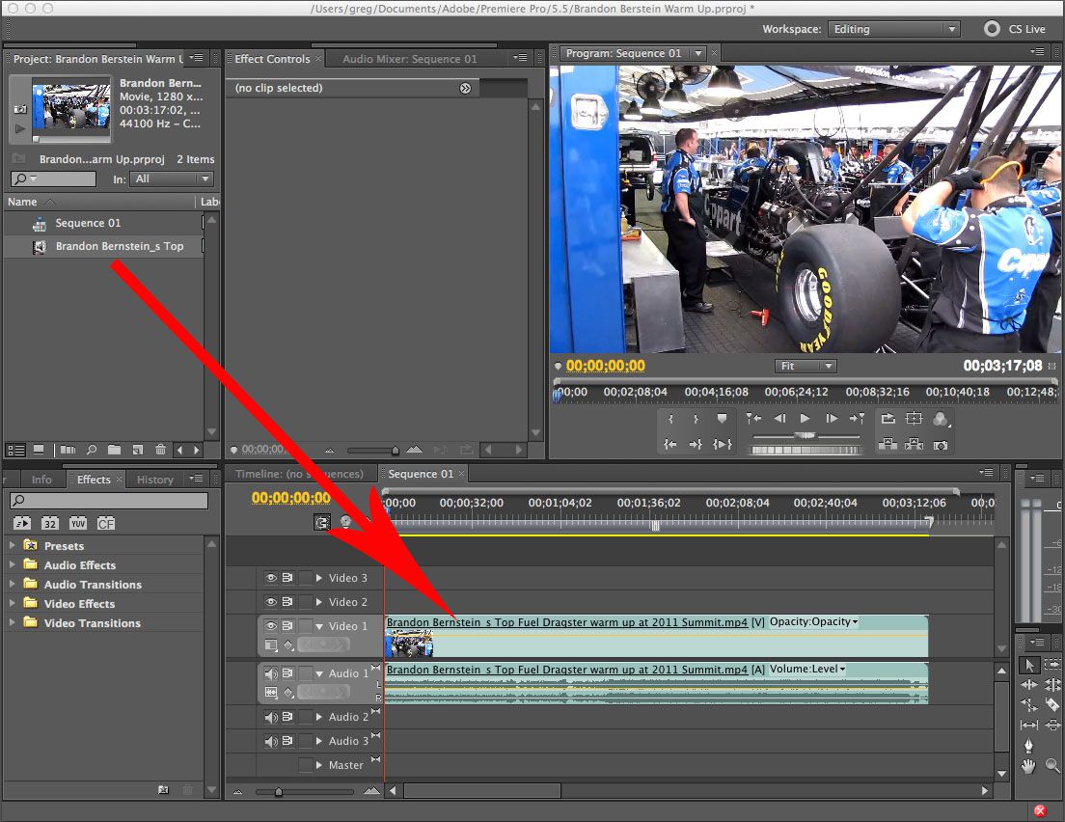Switch to the Effect Controls tab
The image size is (1065, 822).
272,59
